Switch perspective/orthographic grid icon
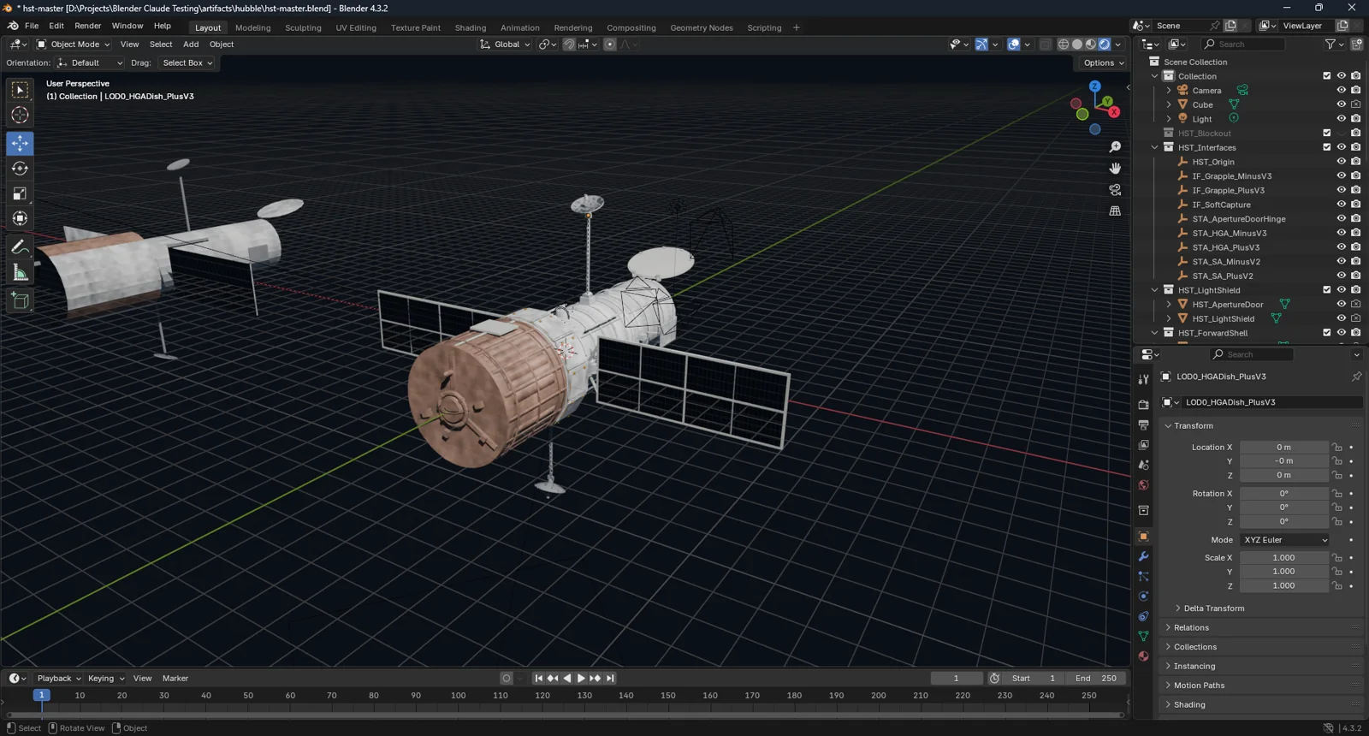 [1115, 211]
